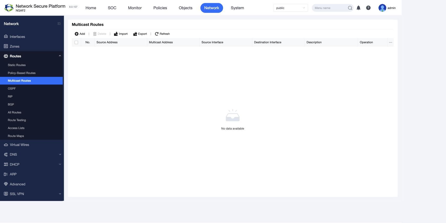
Task: Collapse the Network sidebar menu icon
Action: tap(59, 24)
